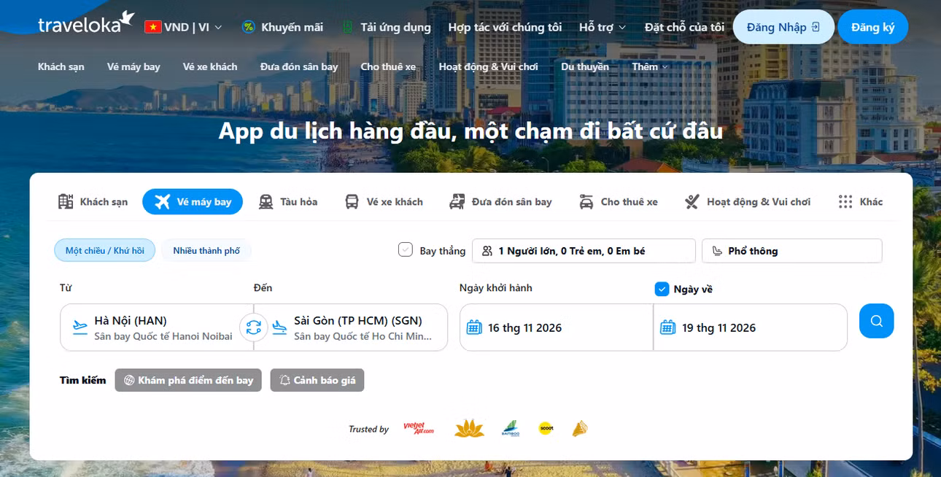The image size is (941, 477).
Task: Click the Sài Gòn (SGN) destination field
Action: click(351, 327)
